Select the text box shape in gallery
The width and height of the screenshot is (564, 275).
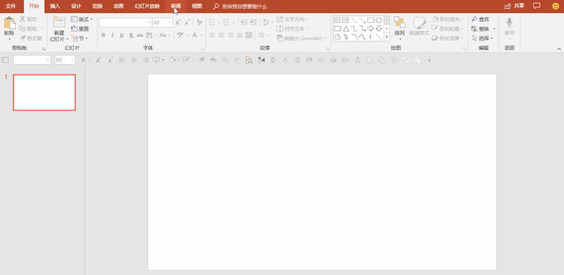click(x=337, y=20)
